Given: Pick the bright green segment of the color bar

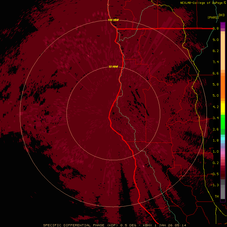Looking at the screenshot, I should click(x=223, y=122).
